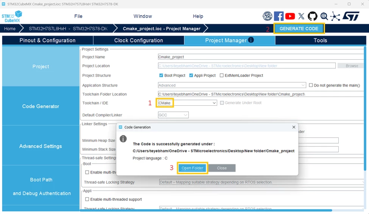The width and height of the screenshot is (369, 214).
Task: Open the Application Structure Advanced dropdown
Action: click(232, 85)
